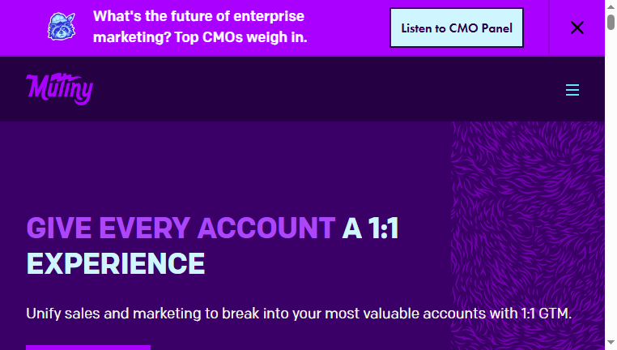The width and height of the screenshot is (617, 350).
Task: Click the purple fur pattern artwork
Action: pos(527,236)
